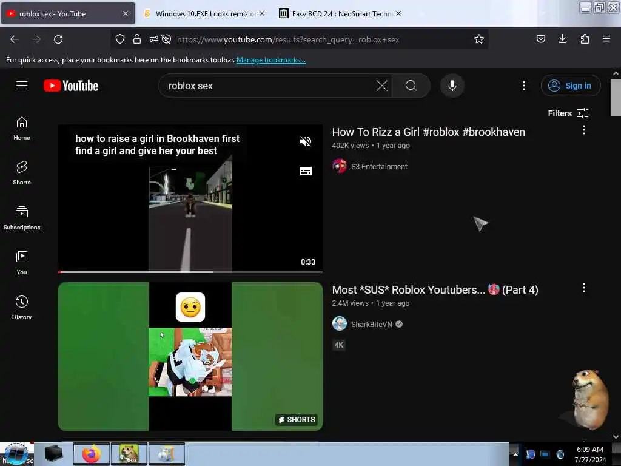Screen dimensions: 621x466
Task: Open the You section in sidebar
Action: [x=22, y=263]
